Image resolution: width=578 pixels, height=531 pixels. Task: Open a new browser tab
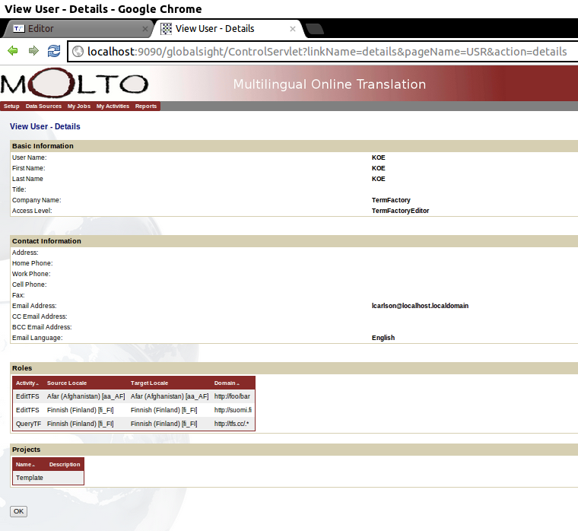click(315, 29)
